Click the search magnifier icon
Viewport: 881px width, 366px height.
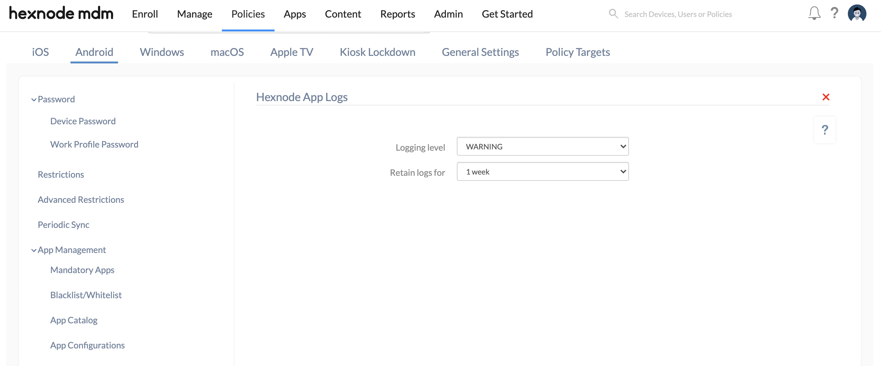click(x=613, y=14)
